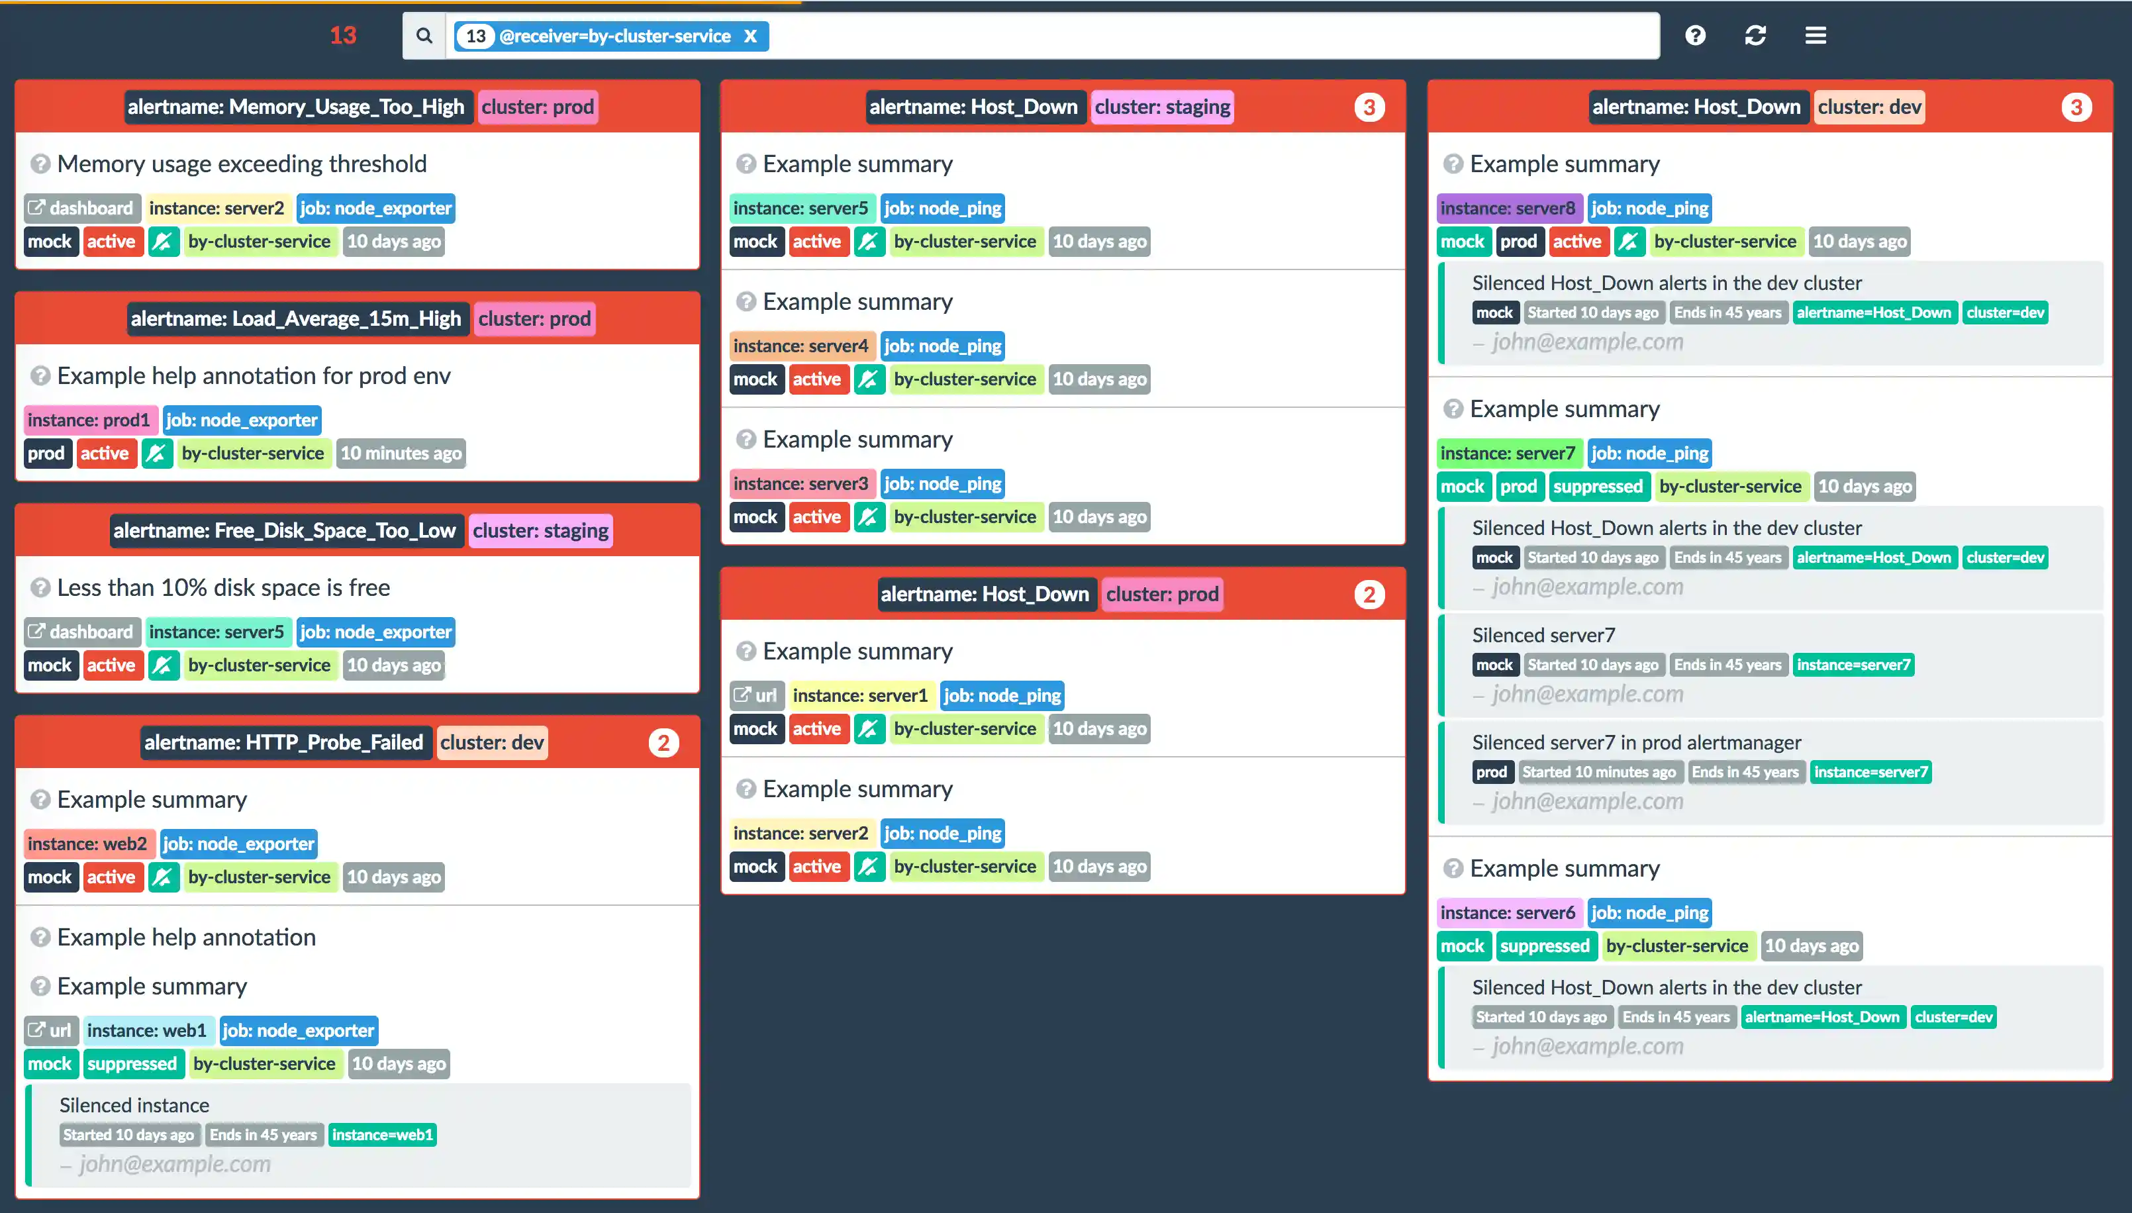
Task: Click the help question icon beside Example help annotation
Action: click(40, 936)
